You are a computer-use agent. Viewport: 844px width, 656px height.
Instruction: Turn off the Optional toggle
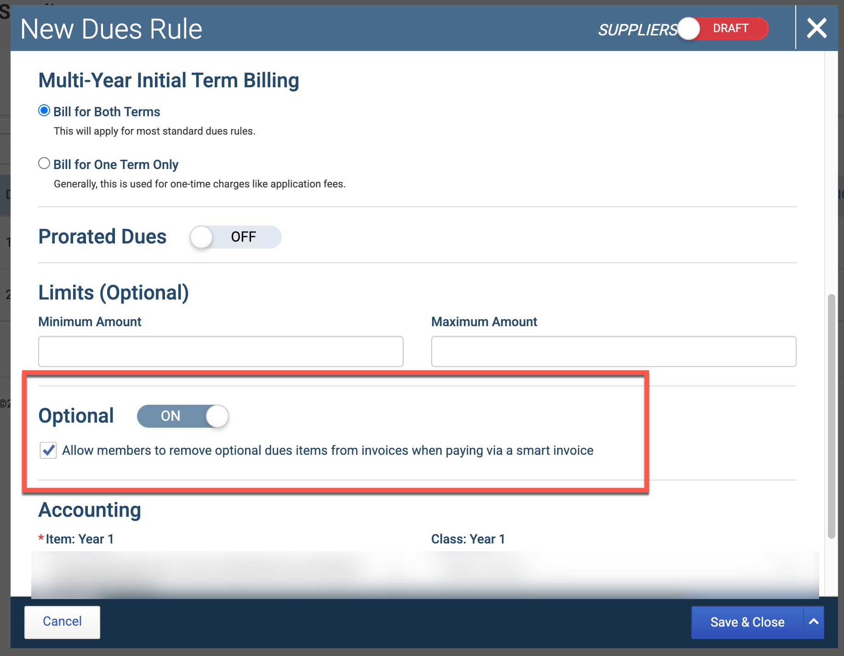click(x=183, y=416)
